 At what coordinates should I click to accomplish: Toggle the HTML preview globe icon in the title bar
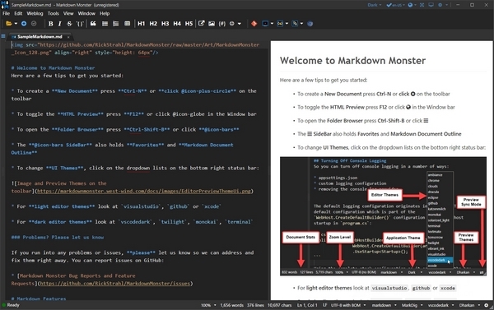[x=410, y=5]
